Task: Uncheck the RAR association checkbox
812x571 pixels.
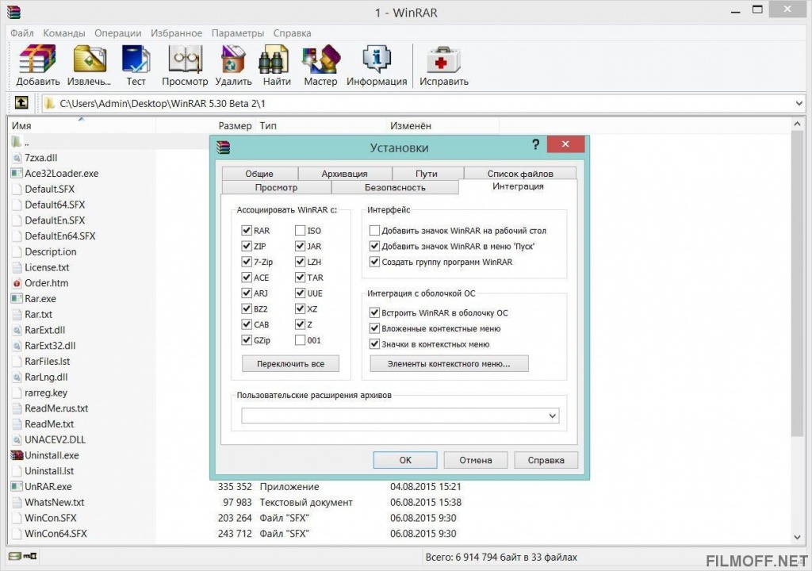Action: click(x=247, y=230)
